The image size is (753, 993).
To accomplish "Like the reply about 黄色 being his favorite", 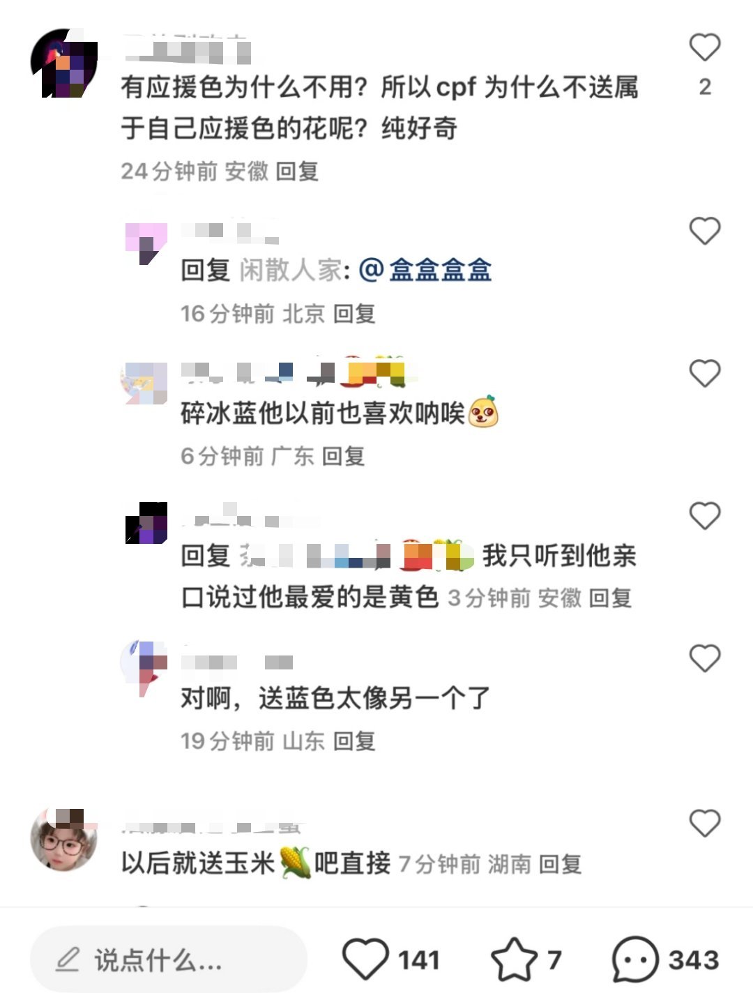I will pos(704,516).
